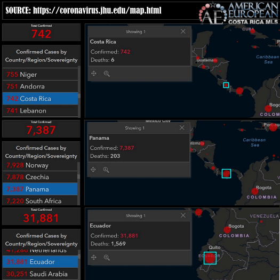Click 'Confirmed: 7,387' in Panama popup
This screenshot has width=280, height=280.
click(112, 148)
